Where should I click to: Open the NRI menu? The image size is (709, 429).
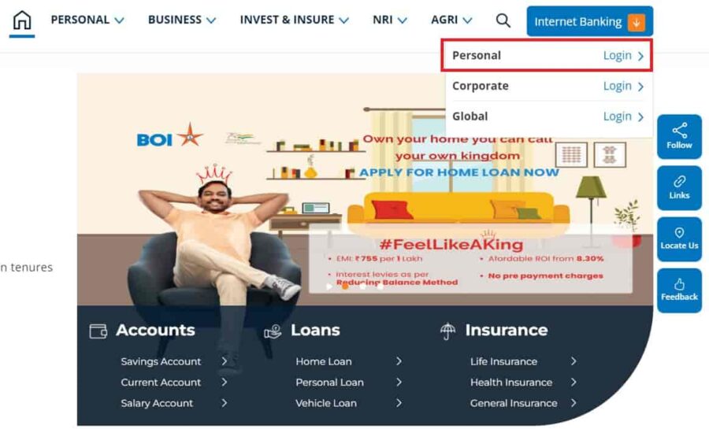[390, 20]
